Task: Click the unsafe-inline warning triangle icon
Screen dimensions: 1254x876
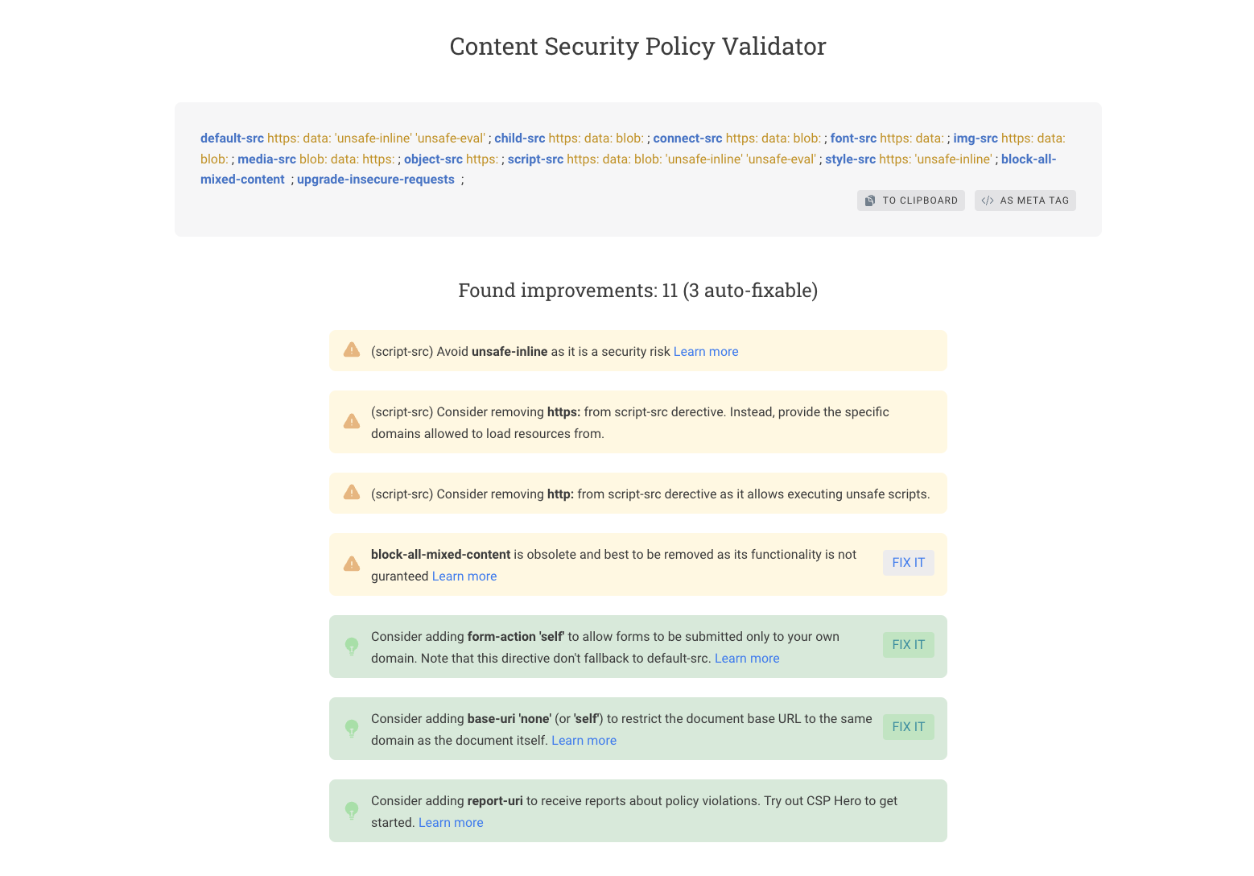Action: [x=352, y=350]
